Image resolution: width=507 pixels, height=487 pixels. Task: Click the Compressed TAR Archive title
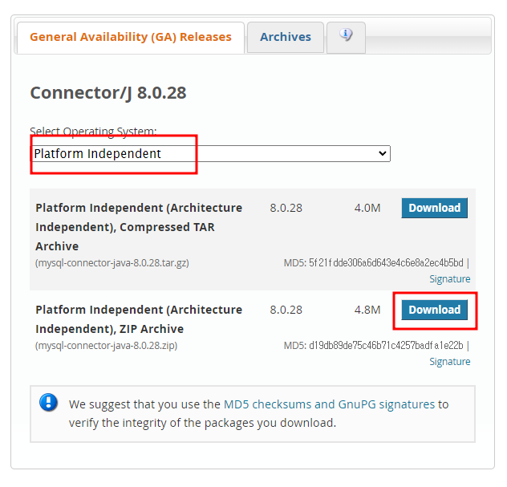pyautogui.click(x=139, y=227)
